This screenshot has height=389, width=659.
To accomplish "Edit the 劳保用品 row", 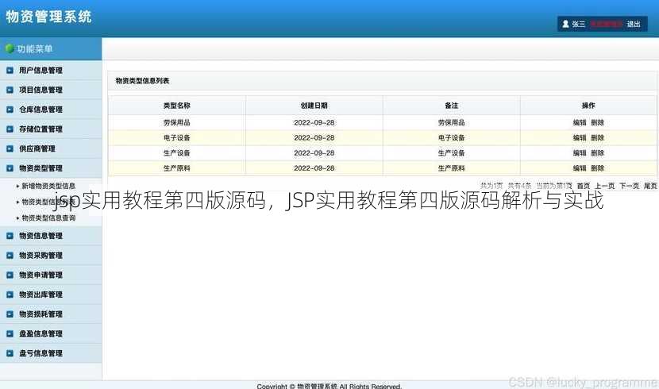I will pyautogui.click(x=580, y=123).
